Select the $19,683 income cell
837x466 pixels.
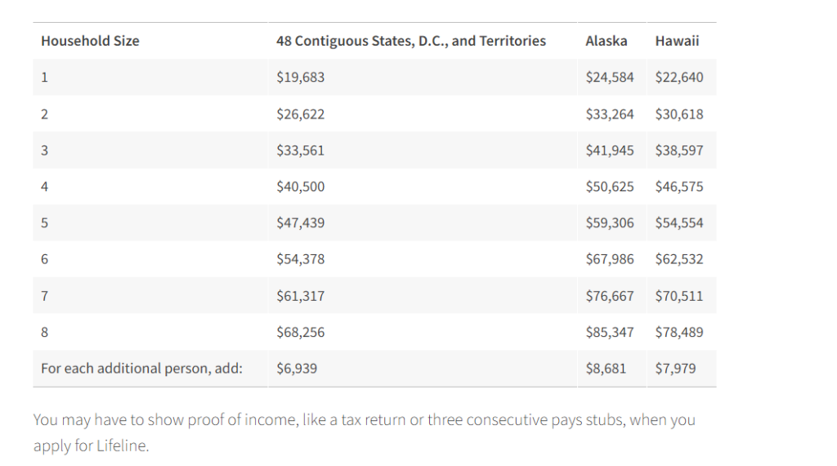(300, 78)
